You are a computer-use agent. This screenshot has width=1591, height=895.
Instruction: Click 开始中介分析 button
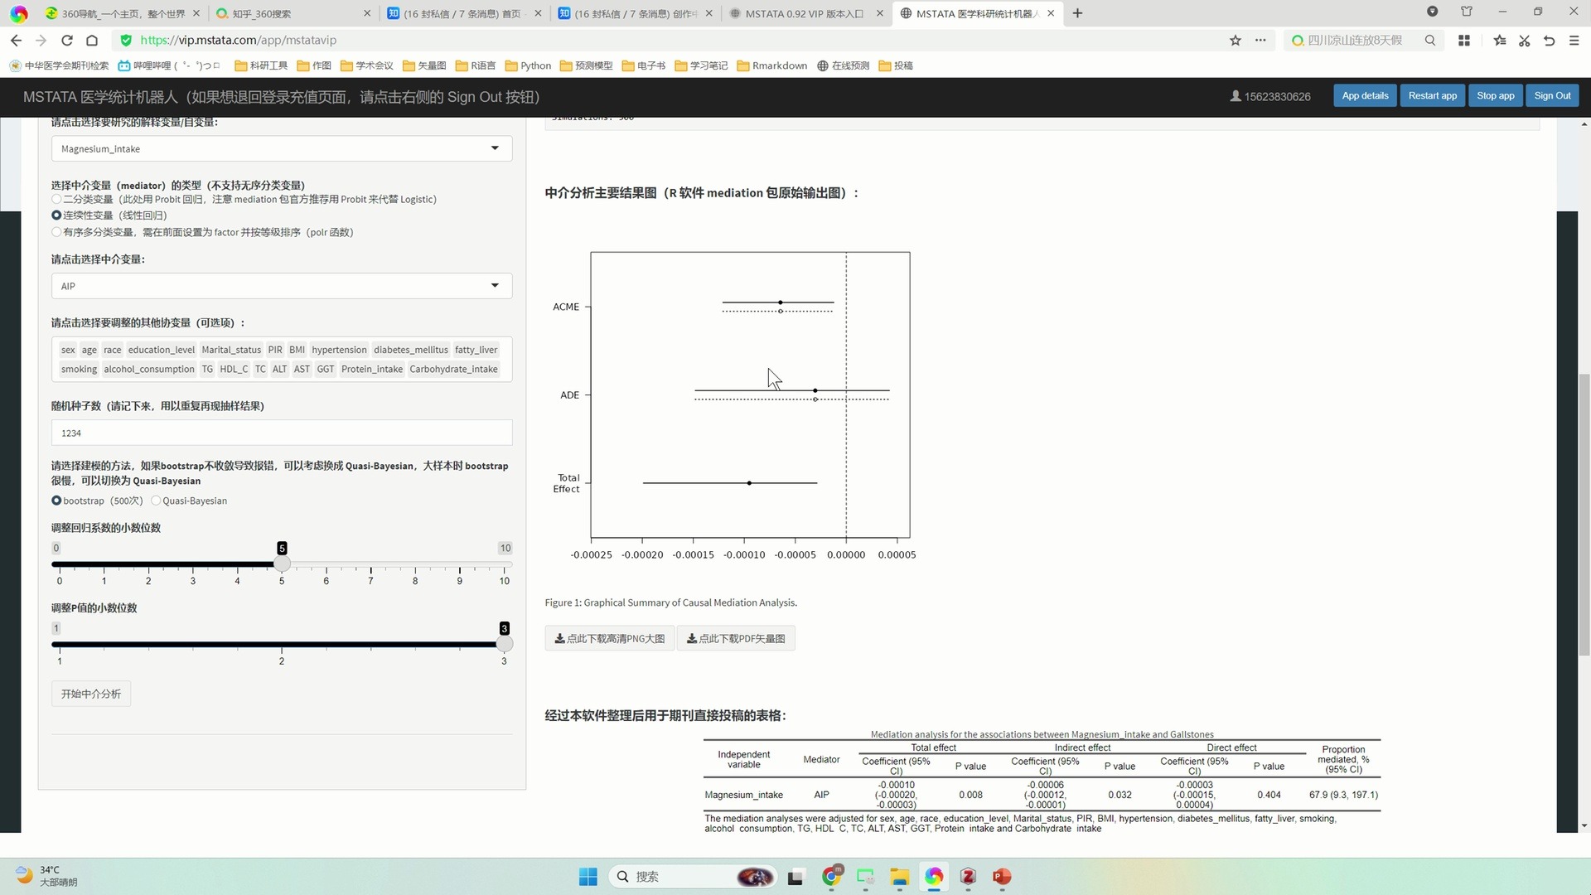click(x=91, y=694)
